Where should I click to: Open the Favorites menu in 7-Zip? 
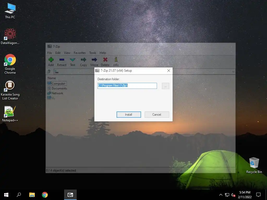point(80,53)
